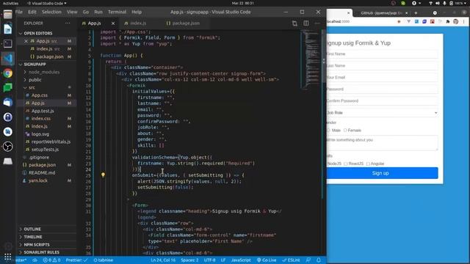Open App.test.js in the explorer
Image resolution: width=470 pixels, height=264 pixels.
(43, 111)
